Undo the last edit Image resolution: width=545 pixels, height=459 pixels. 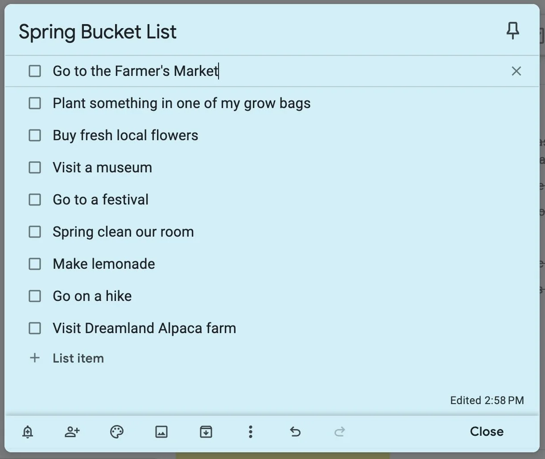pos(295,432)
